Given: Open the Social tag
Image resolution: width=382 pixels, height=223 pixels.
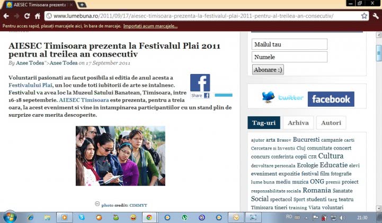Looking at the screenshot, I should coord(260,199).
